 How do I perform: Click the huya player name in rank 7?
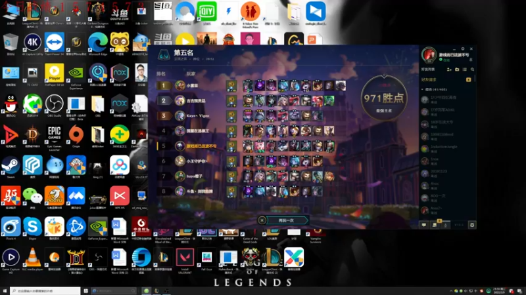tap(194, 176)
